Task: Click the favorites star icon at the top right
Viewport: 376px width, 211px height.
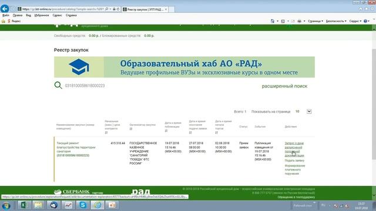Action: 367,9
